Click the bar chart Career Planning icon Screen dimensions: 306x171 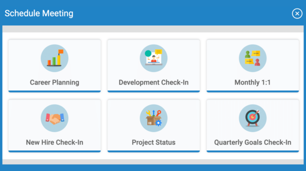pos(54,58)
